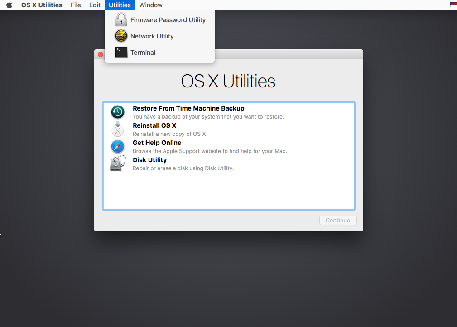Close the open Utilities menu

point(120,5)
